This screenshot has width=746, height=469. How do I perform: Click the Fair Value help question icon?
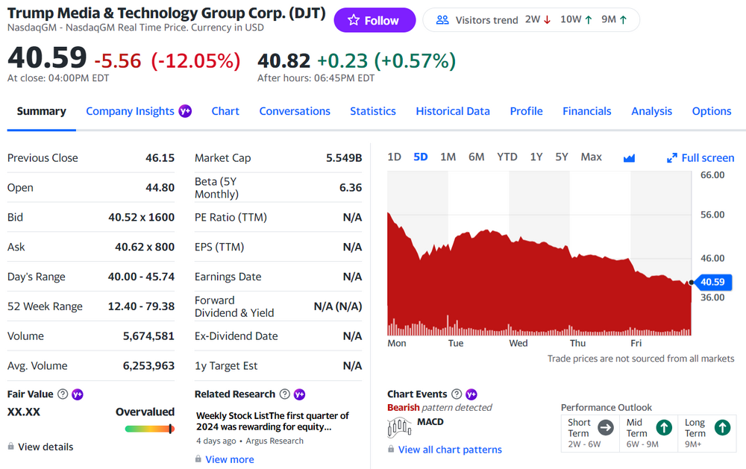coord(63,394)
